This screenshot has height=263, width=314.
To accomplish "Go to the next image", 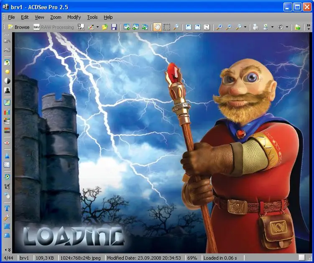I will [136, 27].
